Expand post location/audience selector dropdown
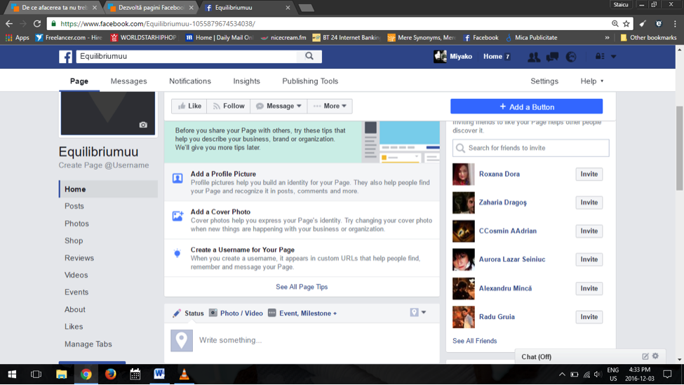Image resolution: width=684 pixels, height=385 pixels. point(418,312)
